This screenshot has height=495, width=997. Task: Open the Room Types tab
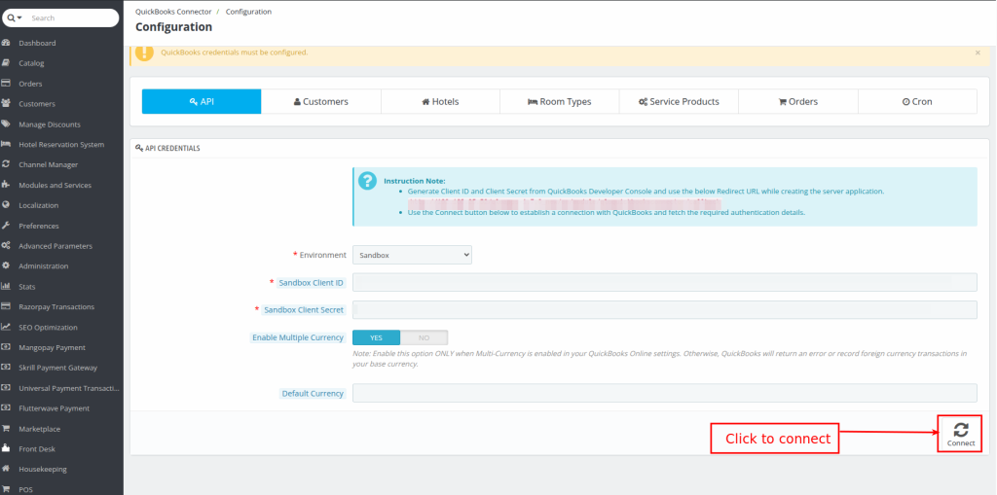click(x=560, y=101)
